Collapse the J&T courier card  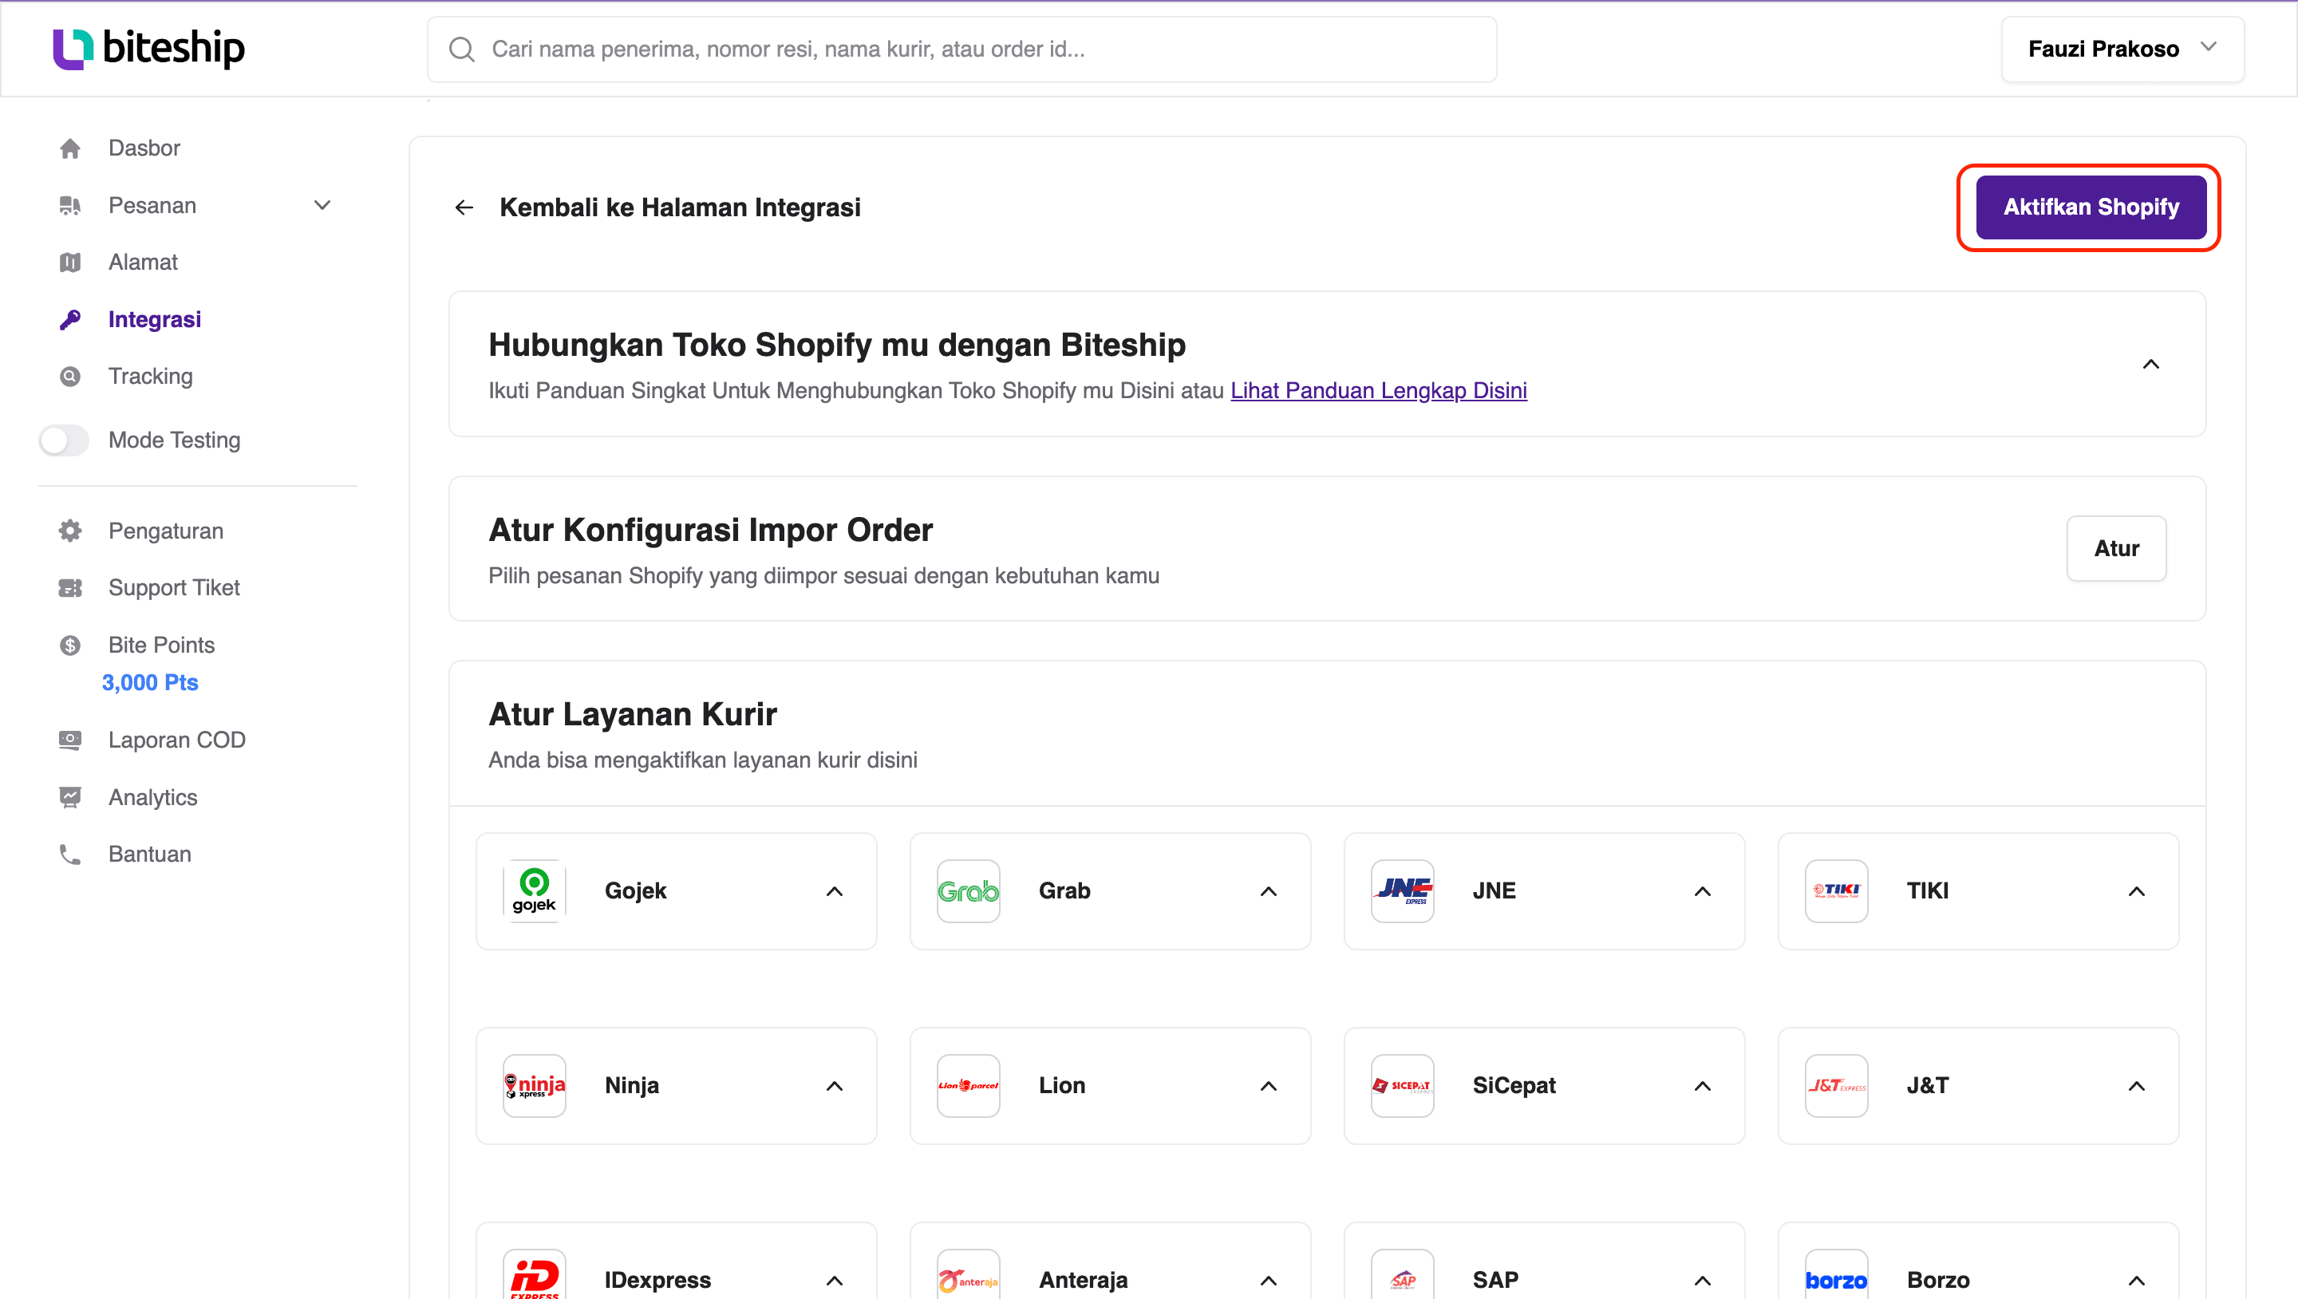pos(2137,1086)
